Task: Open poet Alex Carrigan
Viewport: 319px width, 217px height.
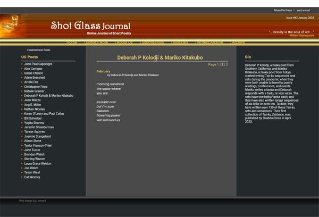Action: [x=33, y=69]
